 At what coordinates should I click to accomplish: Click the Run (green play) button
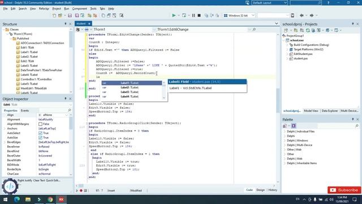point(174,15)
